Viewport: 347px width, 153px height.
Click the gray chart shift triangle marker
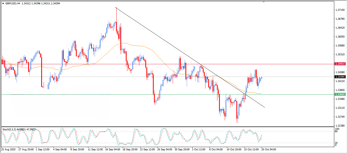(264, 2)
